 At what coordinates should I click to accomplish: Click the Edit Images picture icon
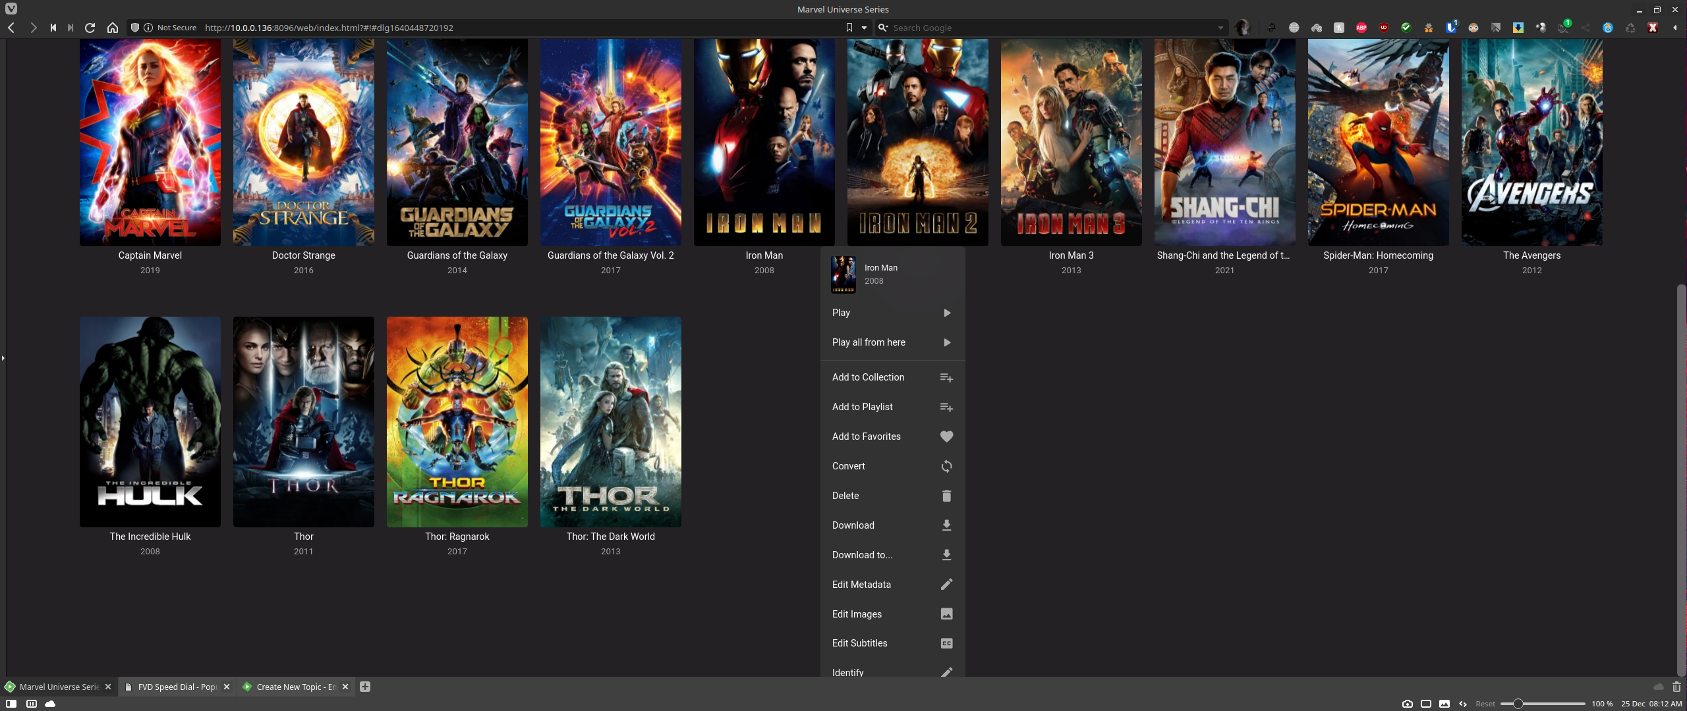pyautogui.click(x=946, y=614)
